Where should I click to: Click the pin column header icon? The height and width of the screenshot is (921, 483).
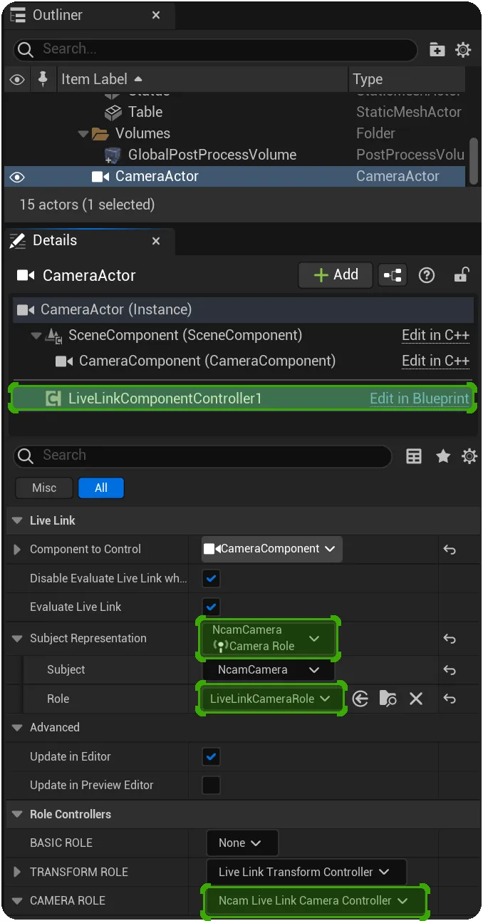tap(43, 79)
